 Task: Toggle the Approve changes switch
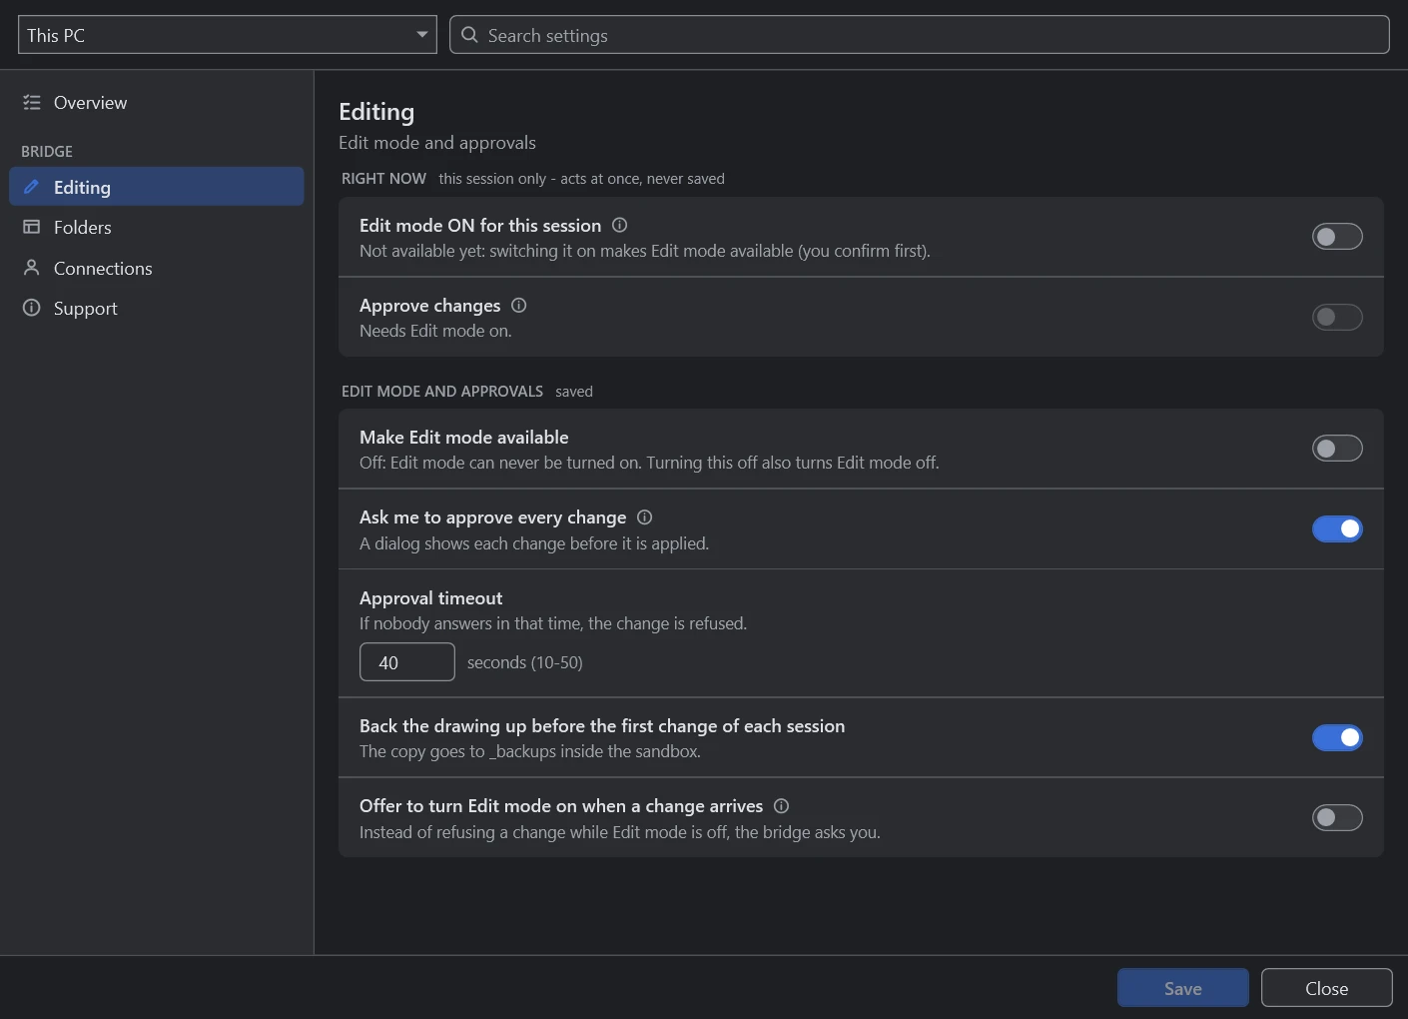tap(1337, 317)
